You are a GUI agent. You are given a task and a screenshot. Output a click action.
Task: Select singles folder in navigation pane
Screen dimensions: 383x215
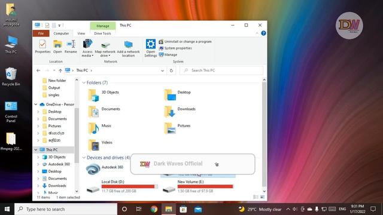51,95
